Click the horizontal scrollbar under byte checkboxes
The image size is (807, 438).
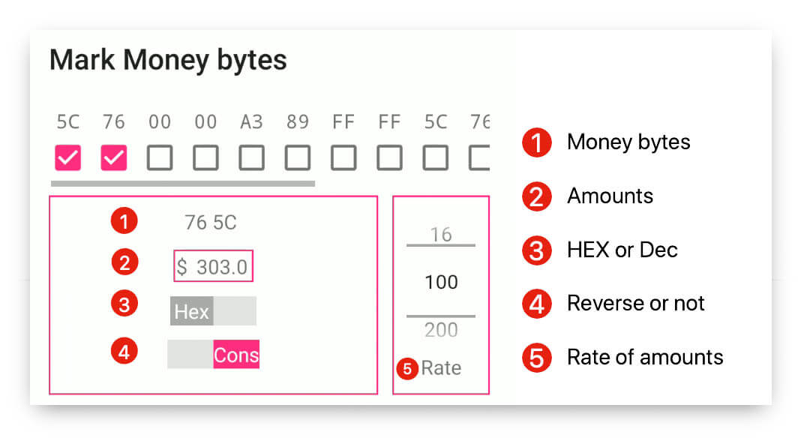coord(183,182)
